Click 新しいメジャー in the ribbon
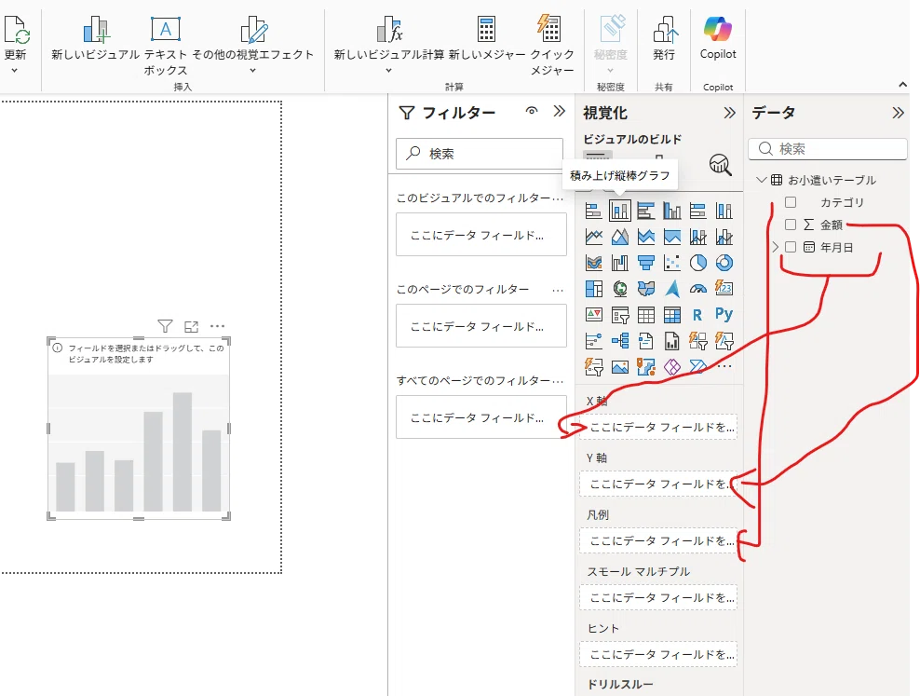 pos(486,39)
